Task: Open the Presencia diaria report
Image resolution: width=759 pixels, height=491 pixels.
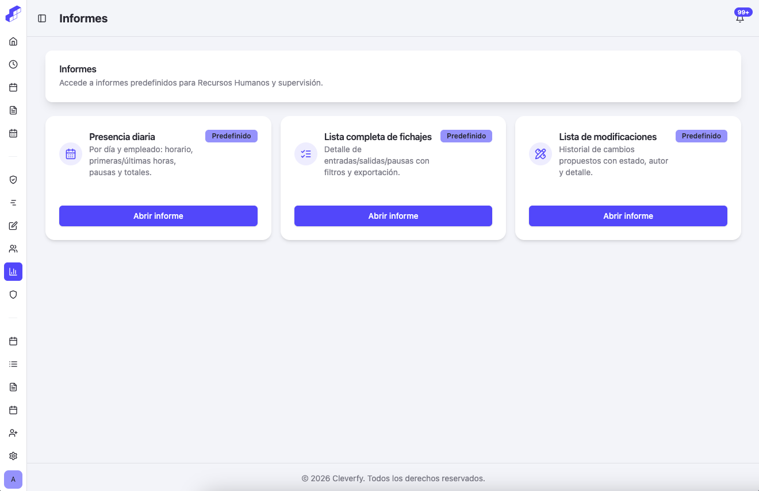Action: point(158,215)
